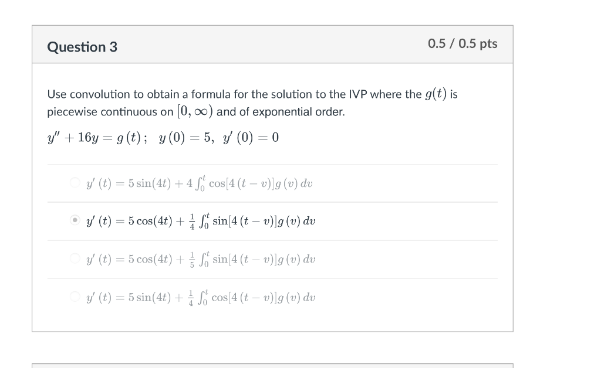601x368 pixels.
Task: Click the currently selected answer's radio button
Action: (x=75, y=220)
